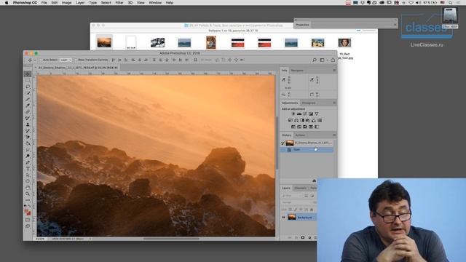The height and width of the screenshot is (262, 466).
Task: Open the Window menu
Action: [155, 3]
